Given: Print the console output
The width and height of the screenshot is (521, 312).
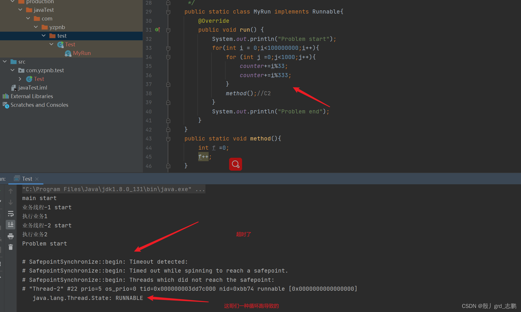Looking at the screenshot, I should click(11, 236).
